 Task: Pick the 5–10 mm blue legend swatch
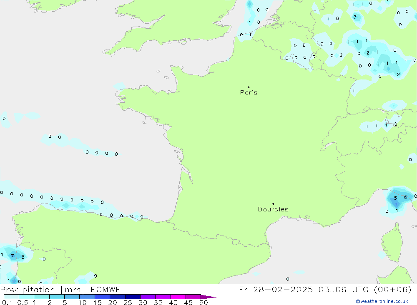pos(72,297)
